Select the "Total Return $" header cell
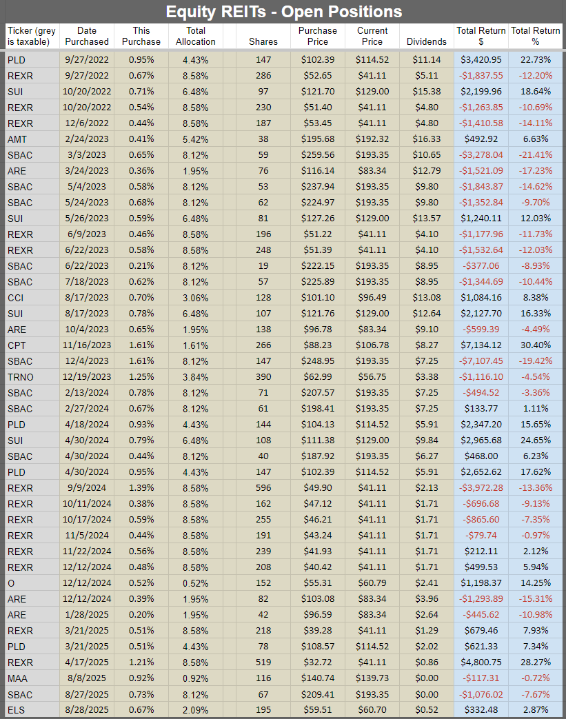 [481, 36]
